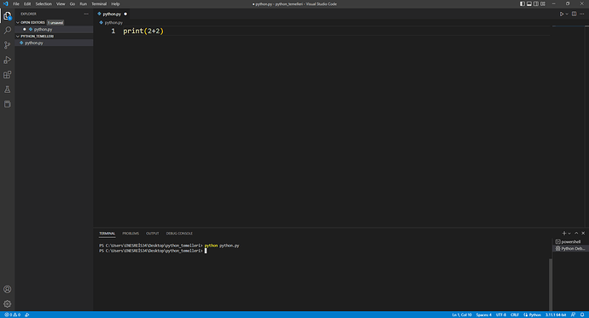
Task: Open the Testing beaker view
Action: (7, 90)
